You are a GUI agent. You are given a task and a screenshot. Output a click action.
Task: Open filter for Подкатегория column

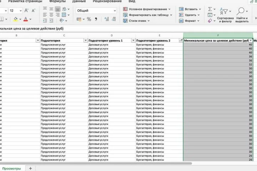86,40
